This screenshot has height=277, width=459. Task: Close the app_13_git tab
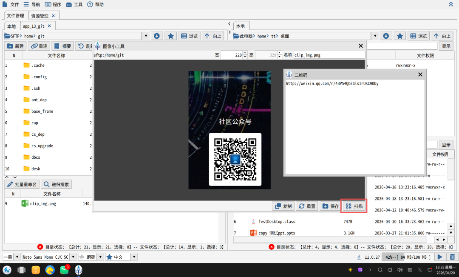pos(49,26)
